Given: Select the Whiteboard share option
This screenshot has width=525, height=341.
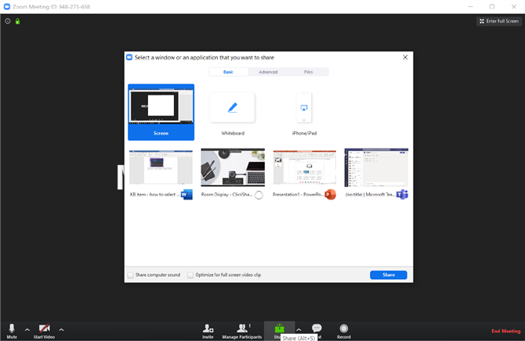Looking at the screenshot, I should pyautogui.click(x=233, y=109).
